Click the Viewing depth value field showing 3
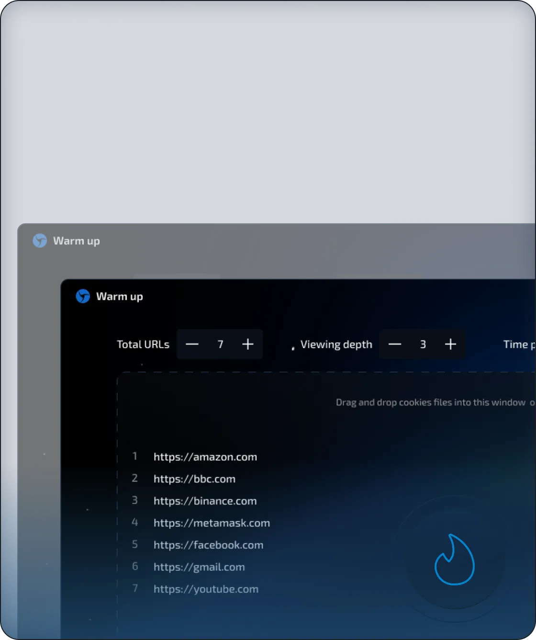Image resolution: width=536 pixels, height=640 pixels. coord(423,344)
